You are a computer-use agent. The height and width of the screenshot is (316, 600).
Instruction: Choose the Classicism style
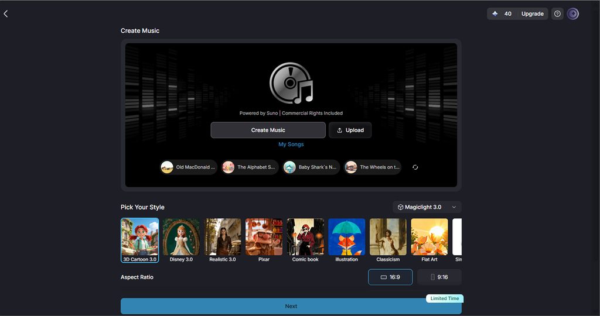pos(388,241)
